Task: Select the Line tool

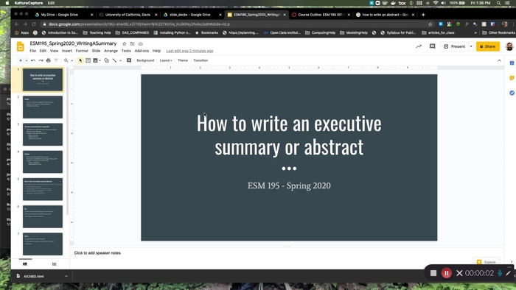Action: tap(114, 60)
